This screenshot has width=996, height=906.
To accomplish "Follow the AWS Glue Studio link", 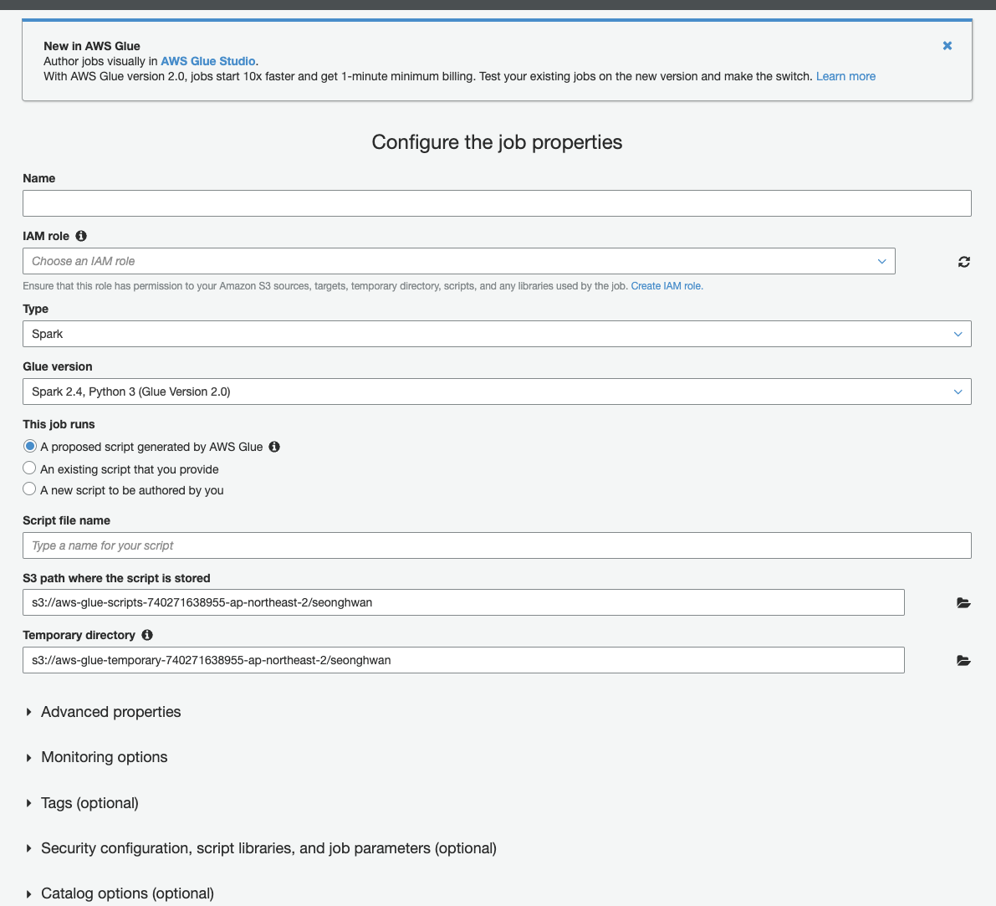I will pyautogui.click(x=207, y=60).
